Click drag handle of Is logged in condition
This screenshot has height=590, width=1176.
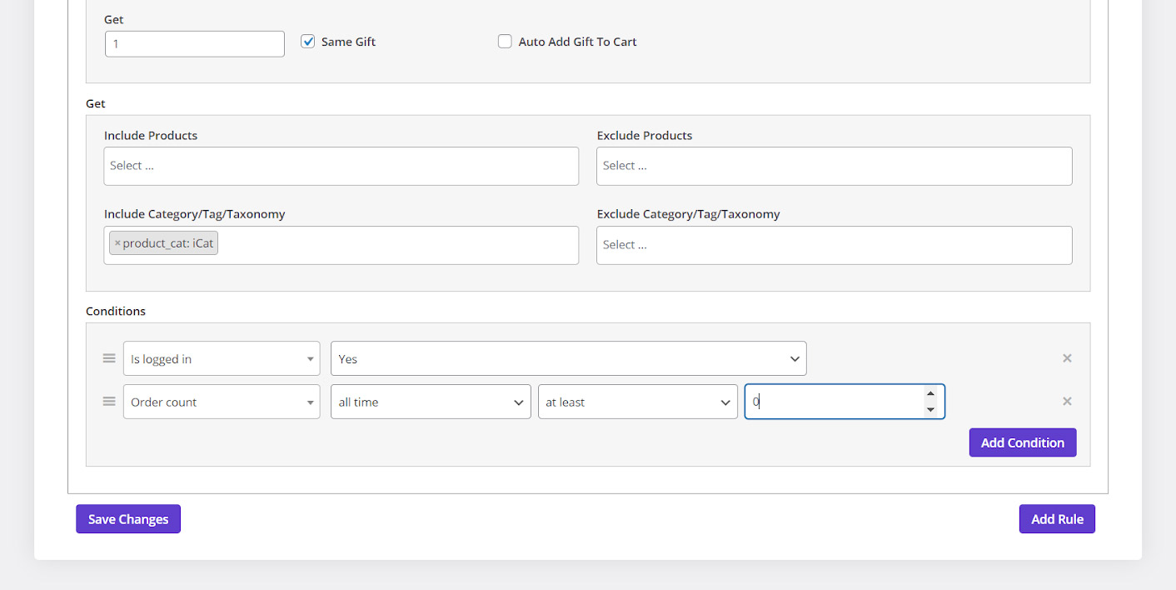[109, 358]
